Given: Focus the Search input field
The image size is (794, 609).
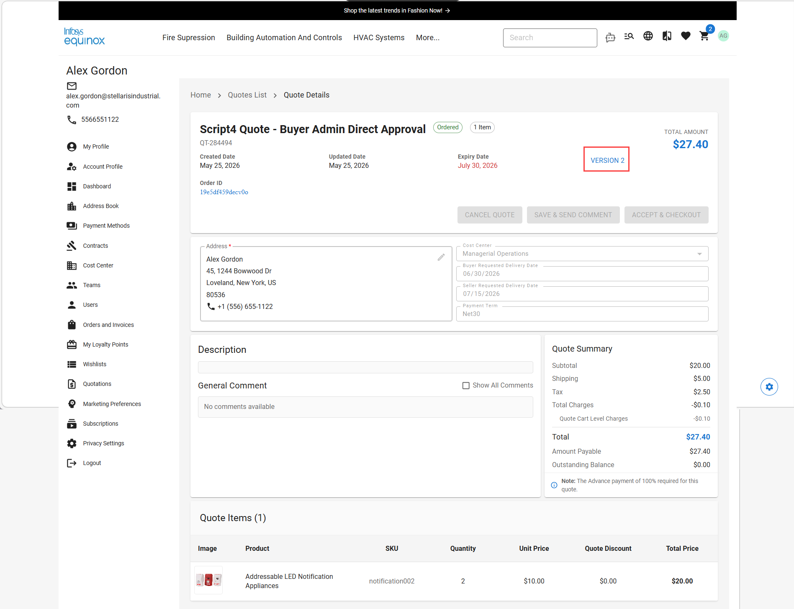Looking at the screenshot, I should pyautogui.click(x=550, y=38).
